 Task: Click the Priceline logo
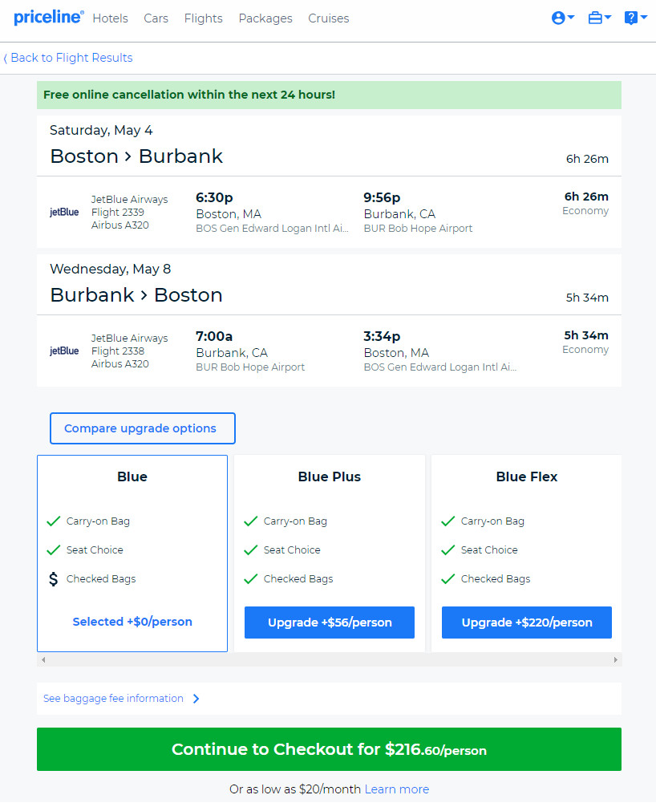[x=48, y=18]
